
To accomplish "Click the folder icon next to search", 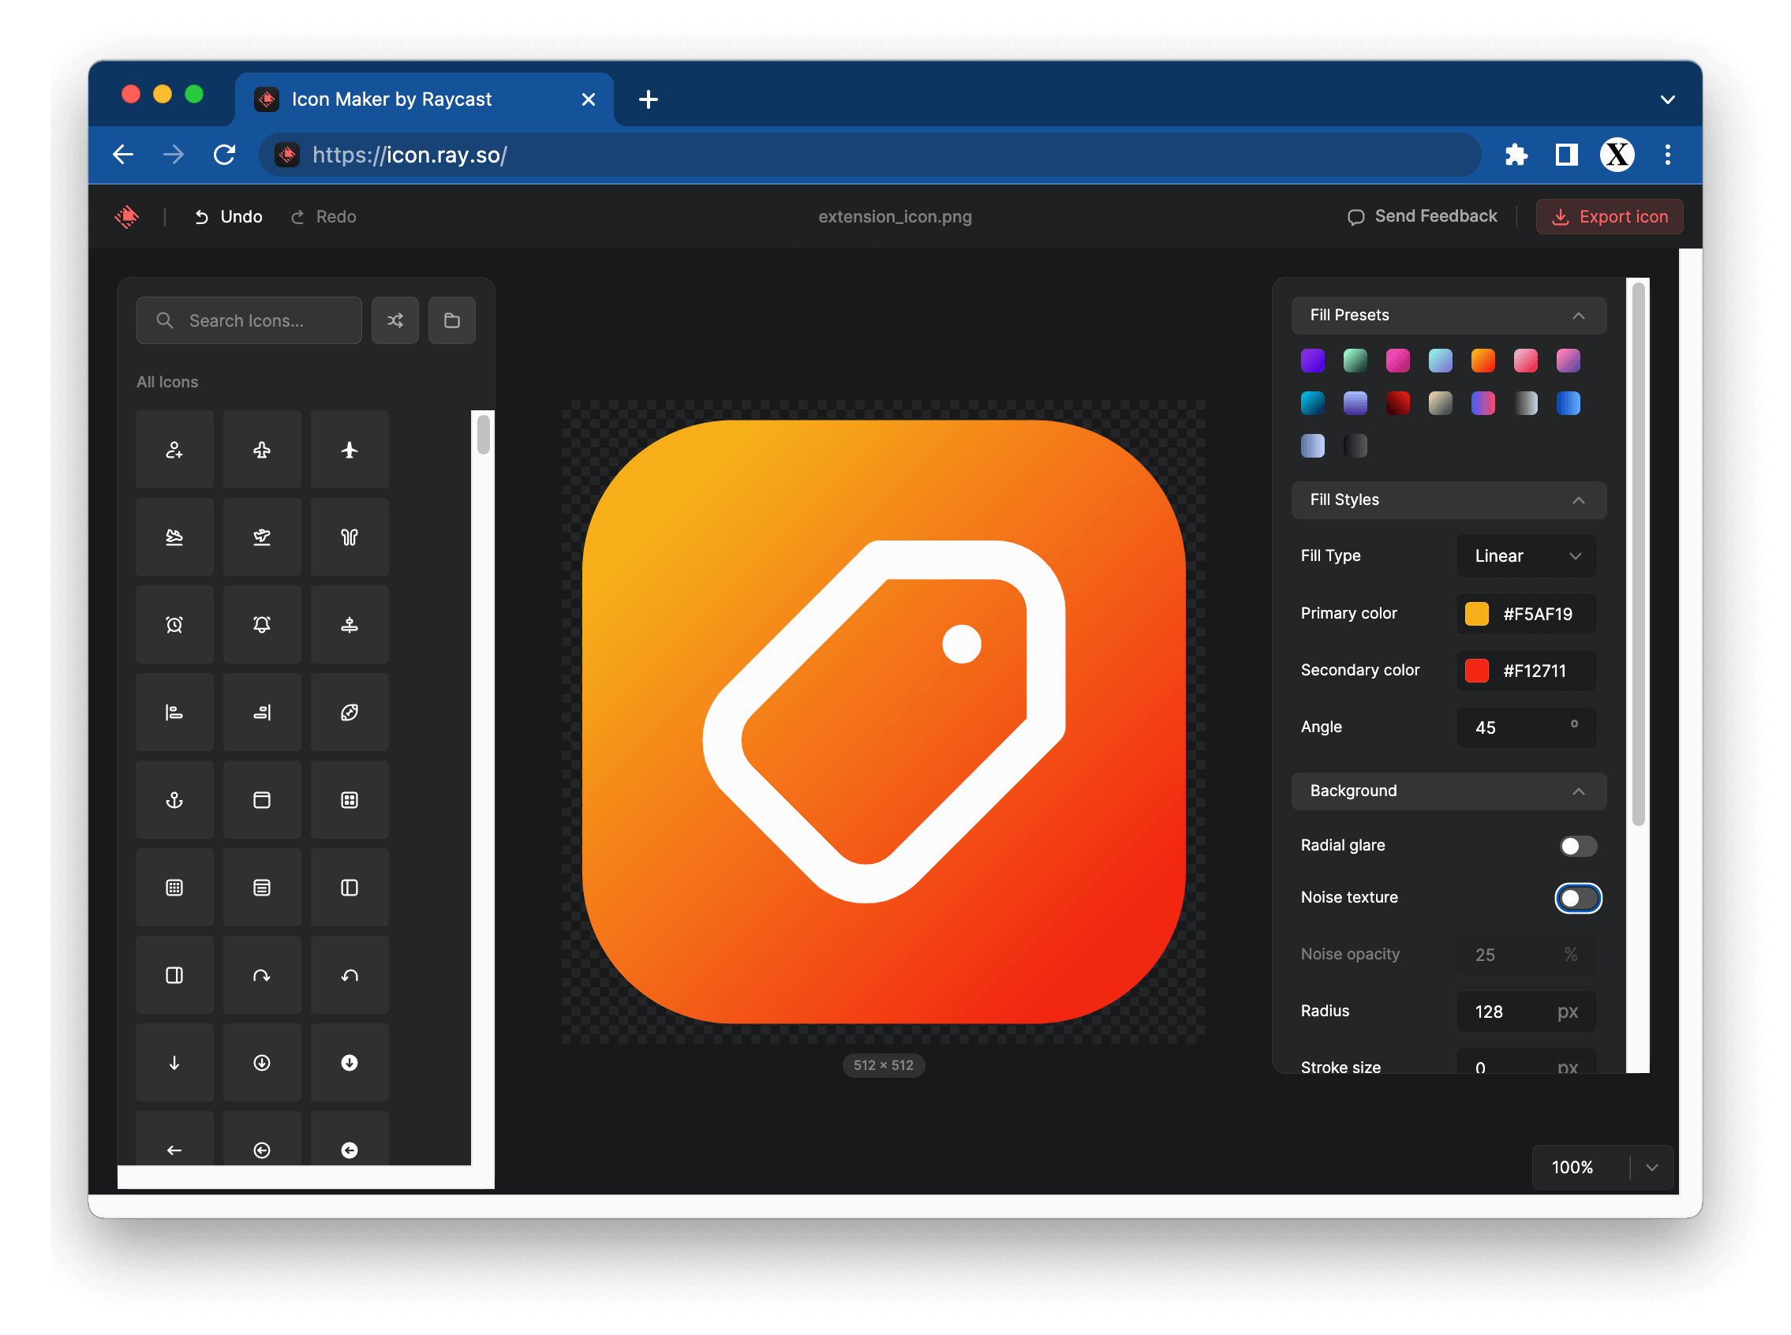I will [451, 321].
